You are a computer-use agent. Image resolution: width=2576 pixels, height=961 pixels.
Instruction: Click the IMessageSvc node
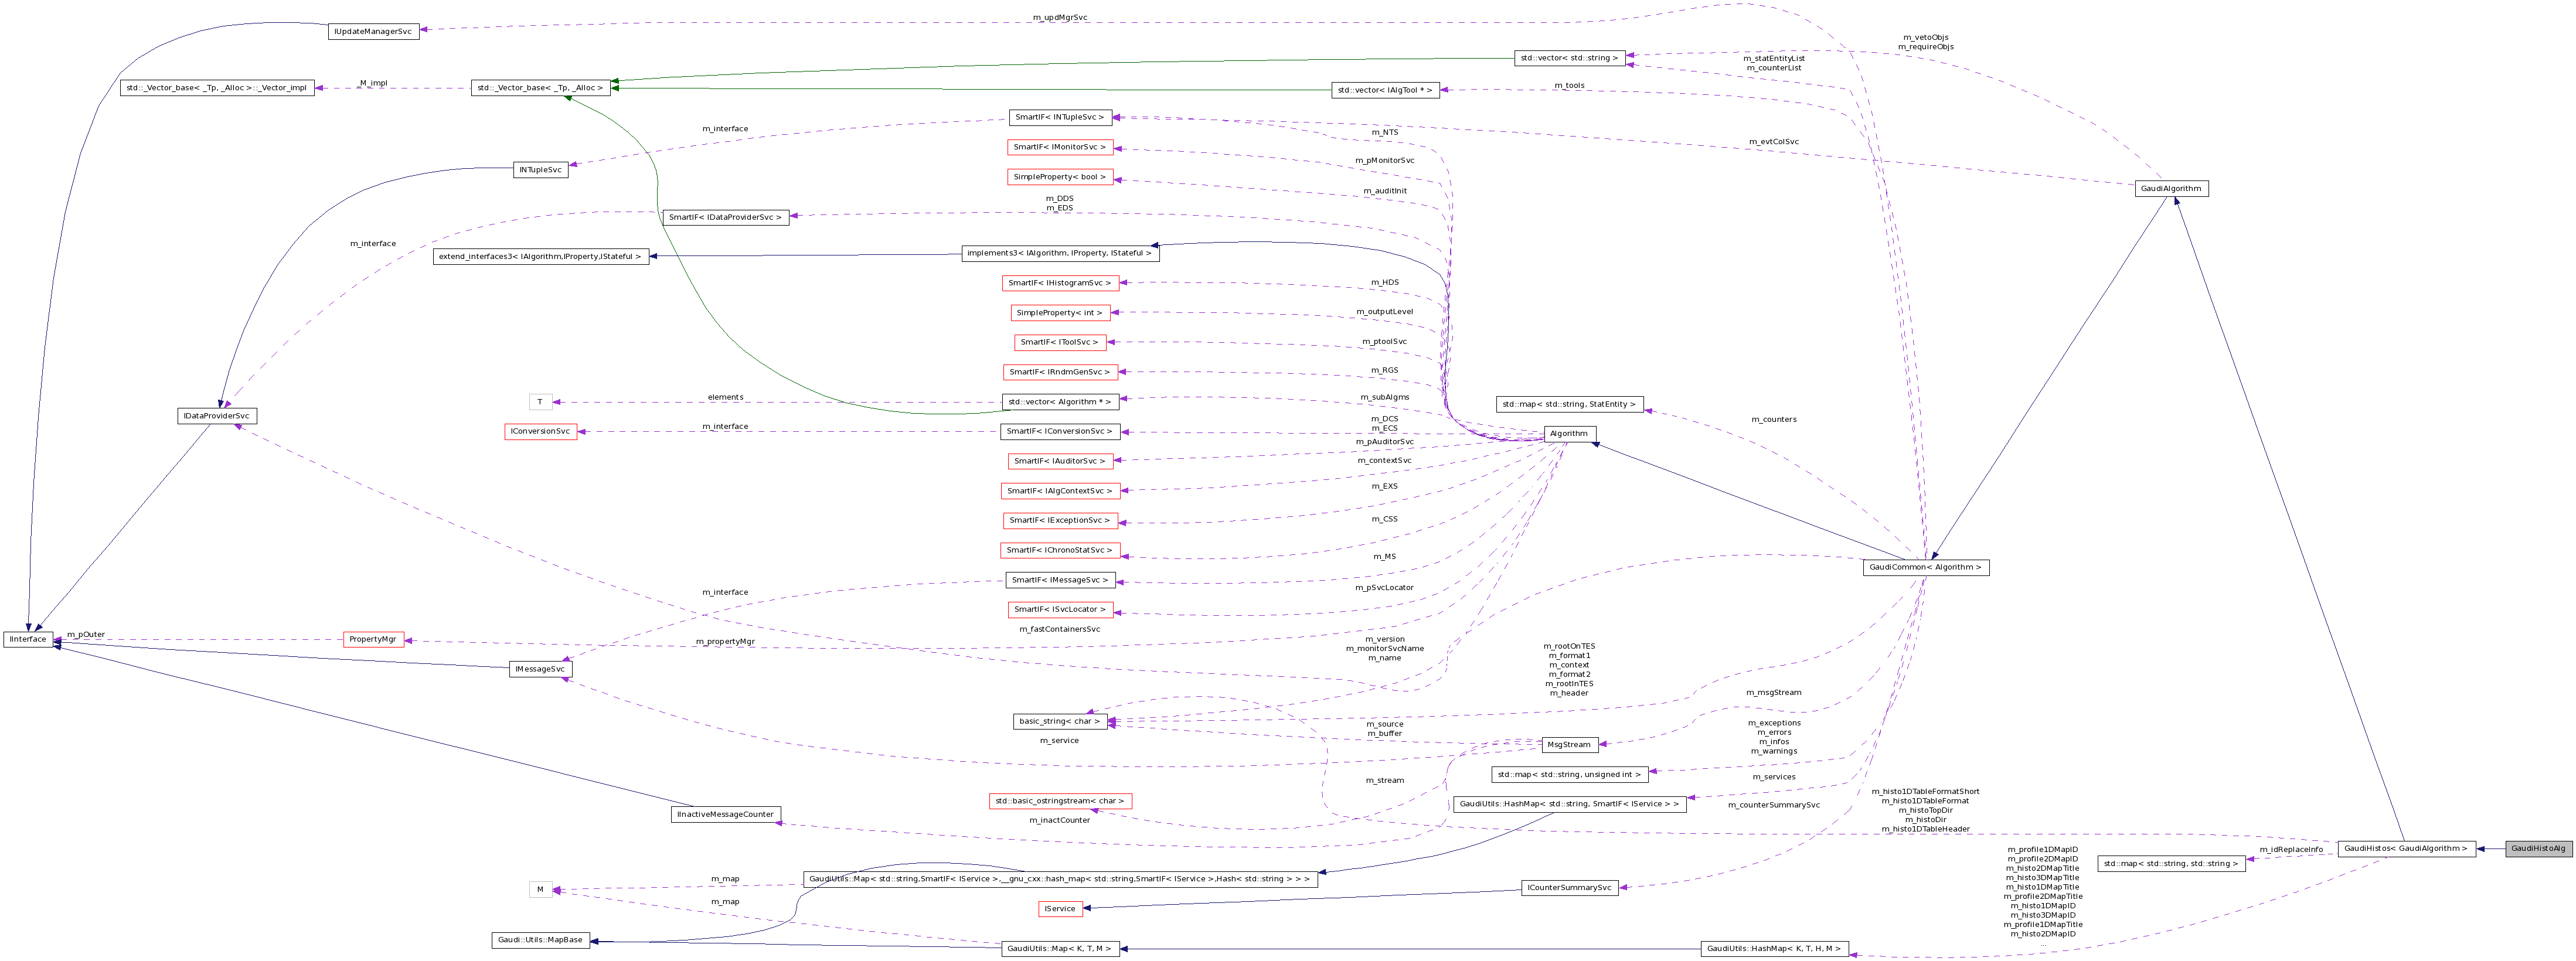[541, 670]
